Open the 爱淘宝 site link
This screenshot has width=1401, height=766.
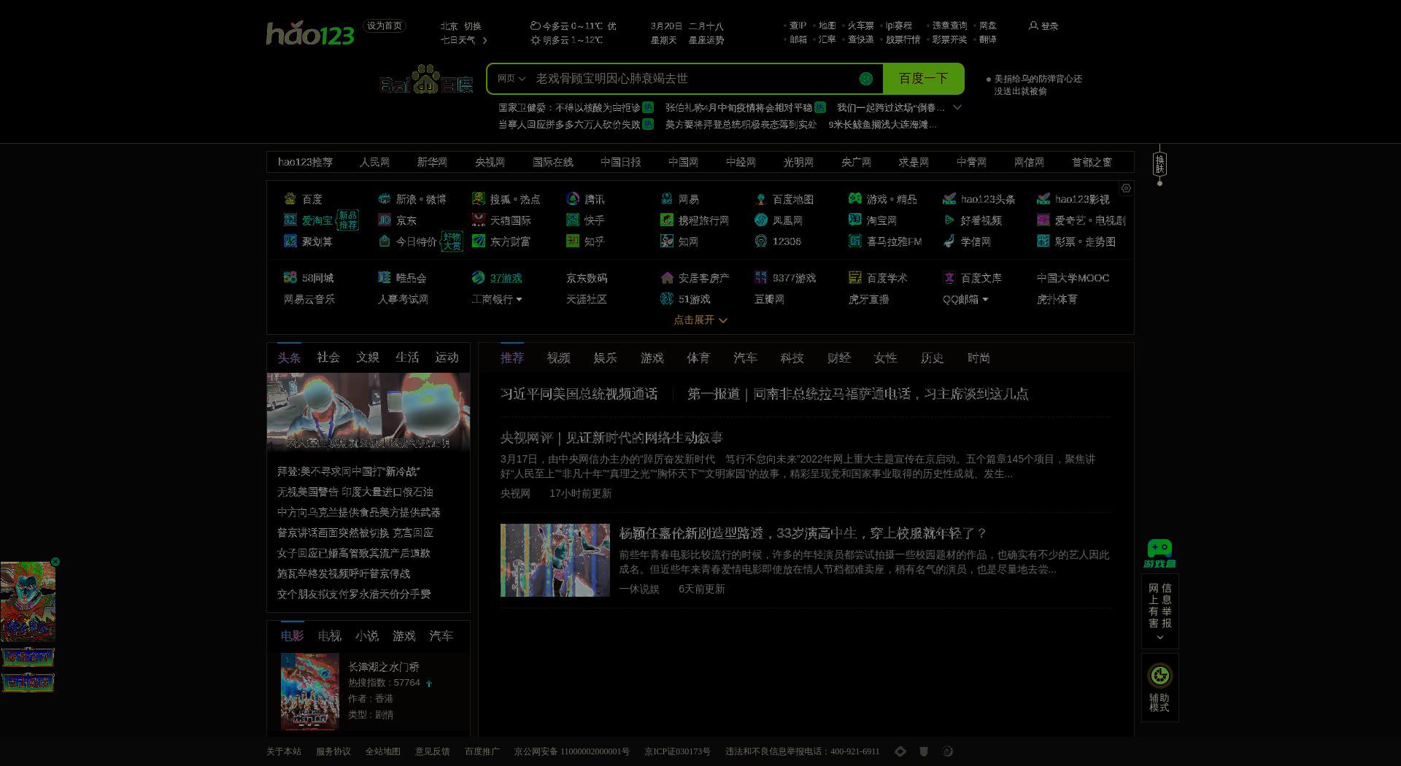pos(317,220)
